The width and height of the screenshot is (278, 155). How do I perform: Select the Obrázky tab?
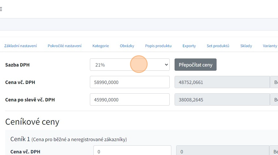click(127, 46)
